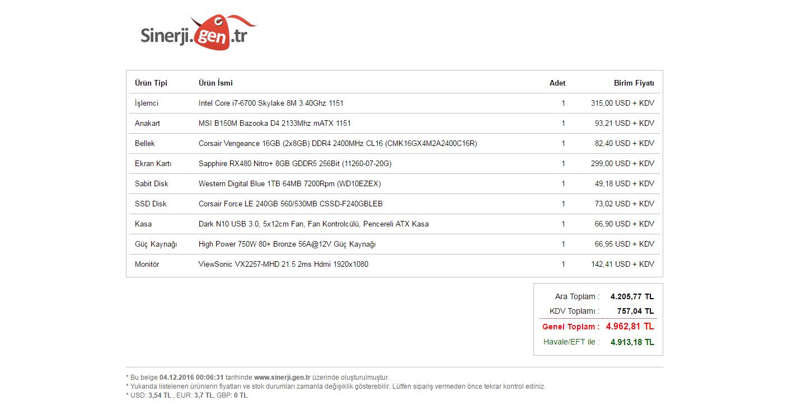
Task: Click the High Power 750W product name
Action: [x=287, y=244]
